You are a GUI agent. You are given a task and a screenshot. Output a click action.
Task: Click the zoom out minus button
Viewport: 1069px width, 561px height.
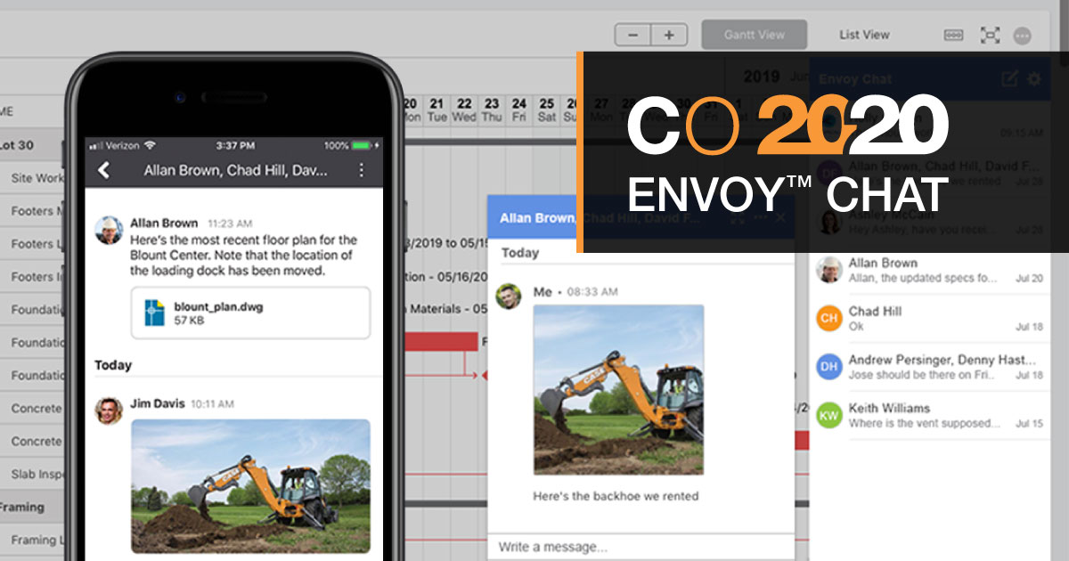632,35
